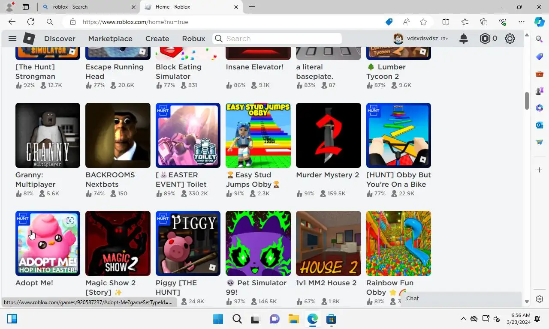Open the a literal baseplate. title link

[x=315, y=72]
